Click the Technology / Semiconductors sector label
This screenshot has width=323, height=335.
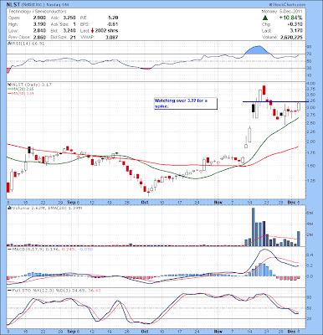38,12
